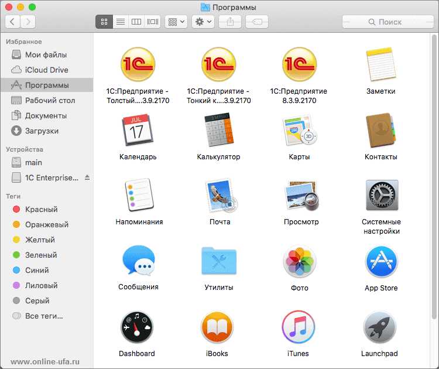Click the Edit Tags toolbar button
The width and height of the screenshot is (439, 369).
pyautogui.click(x=257, y=22)
